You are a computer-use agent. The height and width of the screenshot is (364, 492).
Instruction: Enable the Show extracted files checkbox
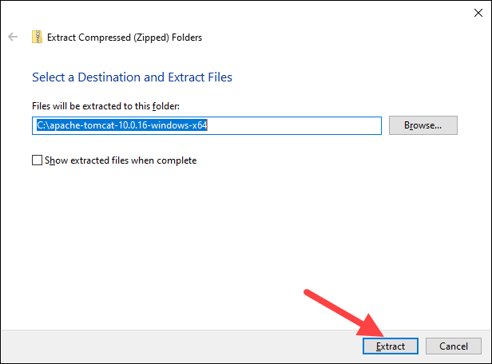tap(37, 160)
